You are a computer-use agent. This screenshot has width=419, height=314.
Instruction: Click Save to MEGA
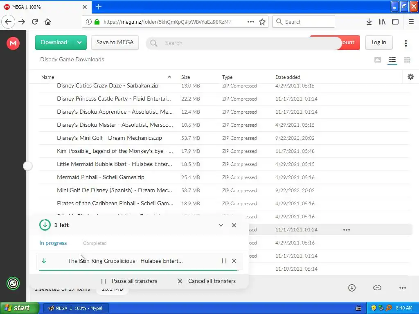coord(115,43)
